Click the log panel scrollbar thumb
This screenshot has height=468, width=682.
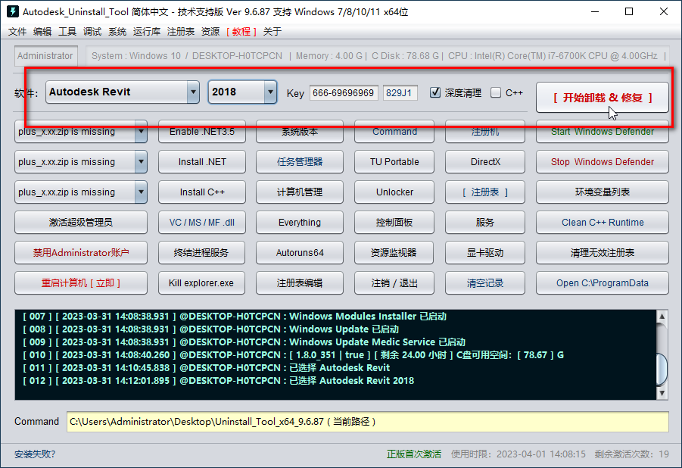(662, 370)
